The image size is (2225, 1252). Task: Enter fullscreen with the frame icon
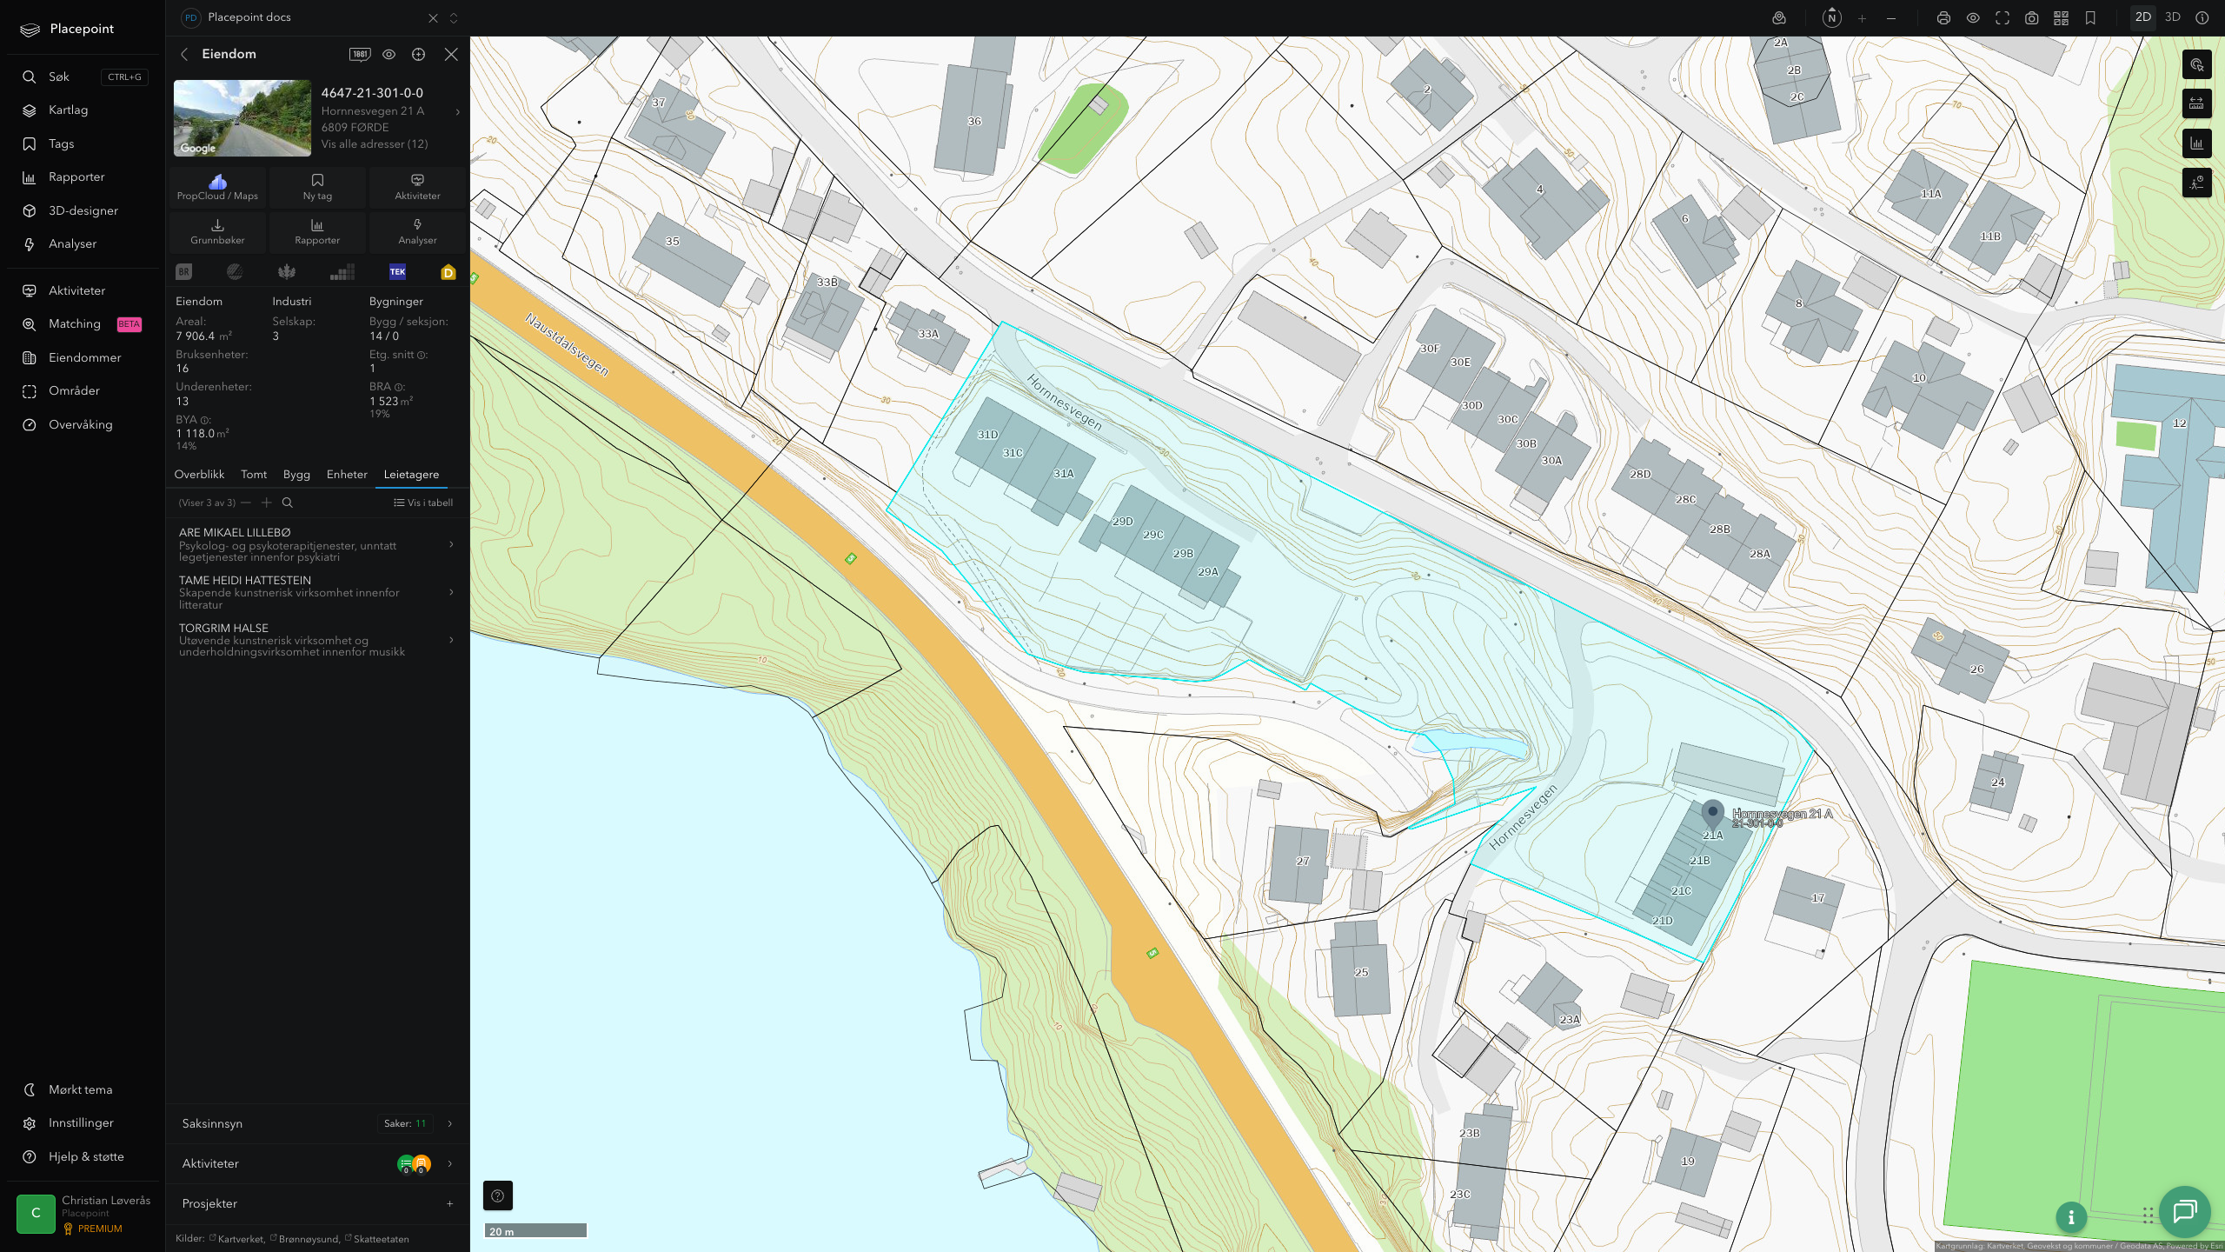click(2002, 17)
